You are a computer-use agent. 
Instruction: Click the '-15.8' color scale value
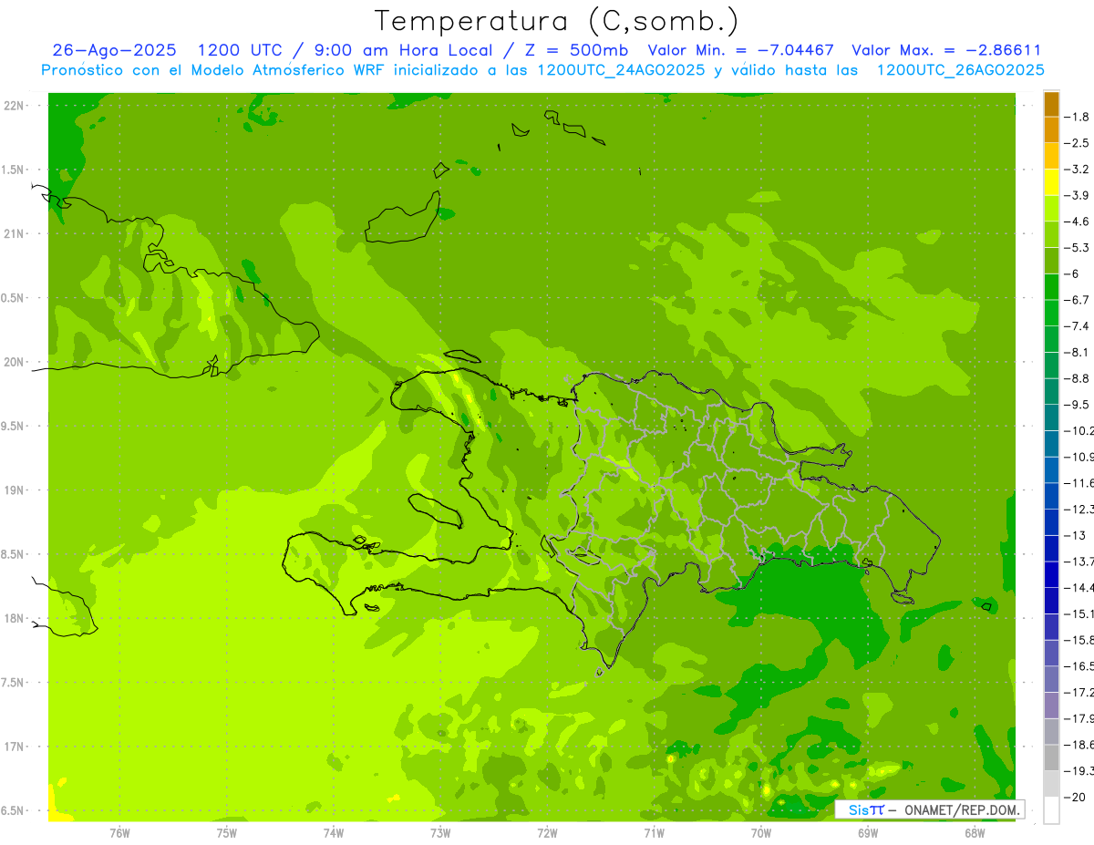click(1079, 640)
